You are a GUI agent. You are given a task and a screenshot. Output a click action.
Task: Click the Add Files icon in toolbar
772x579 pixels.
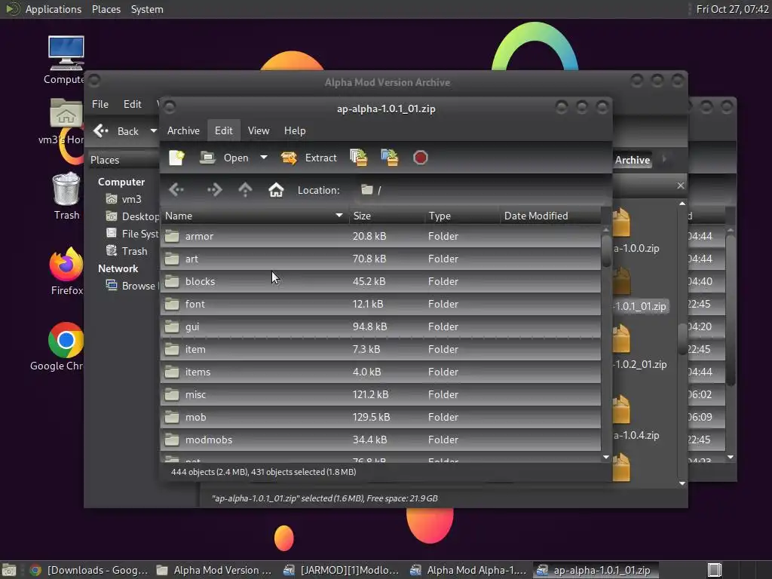(358, 158)
